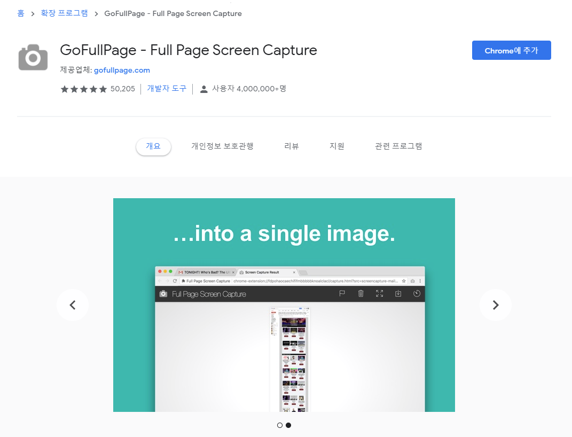Switch to 관련 프로그램 tab
Viewport: 572px width, 437px height.
tap(398, 146)
